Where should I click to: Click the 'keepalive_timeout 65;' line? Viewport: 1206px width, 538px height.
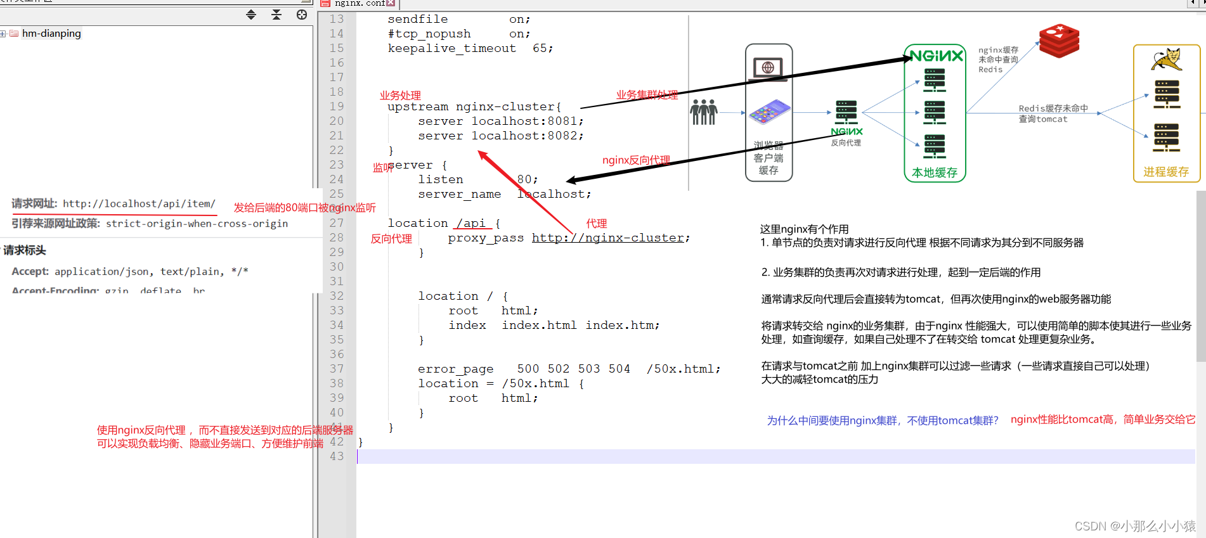[470, 48]
